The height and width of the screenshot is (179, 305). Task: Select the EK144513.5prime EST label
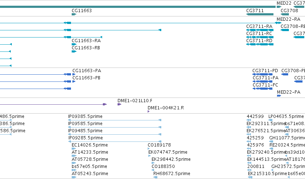267,160
